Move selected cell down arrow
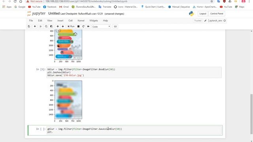Screen dimensions: 253x142 tap(63, 26)
